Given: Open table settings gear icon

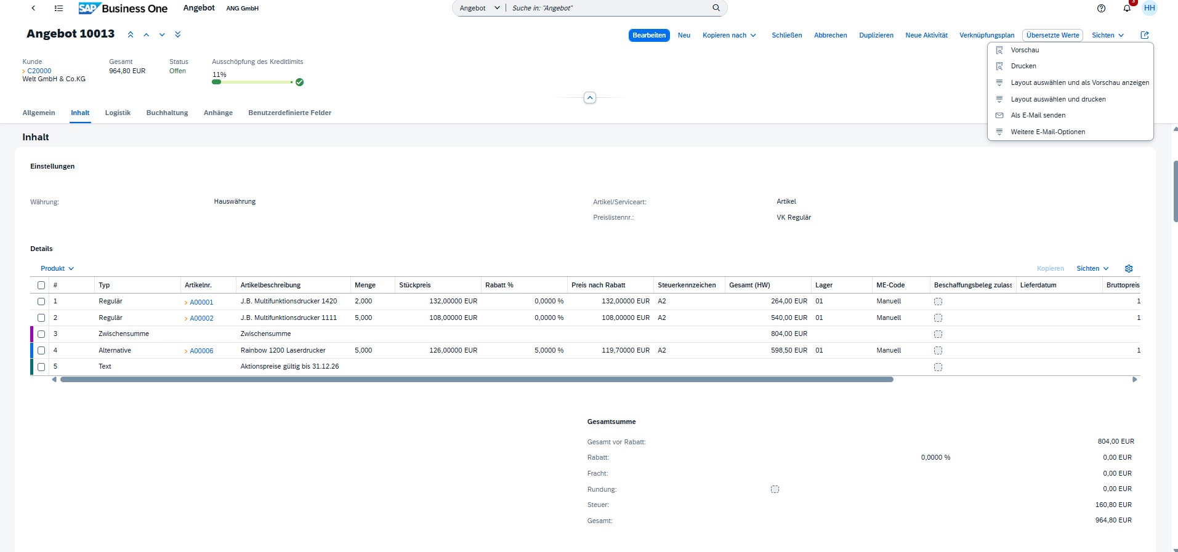Looking at the screenshot, I should [x=1129, y=268].
